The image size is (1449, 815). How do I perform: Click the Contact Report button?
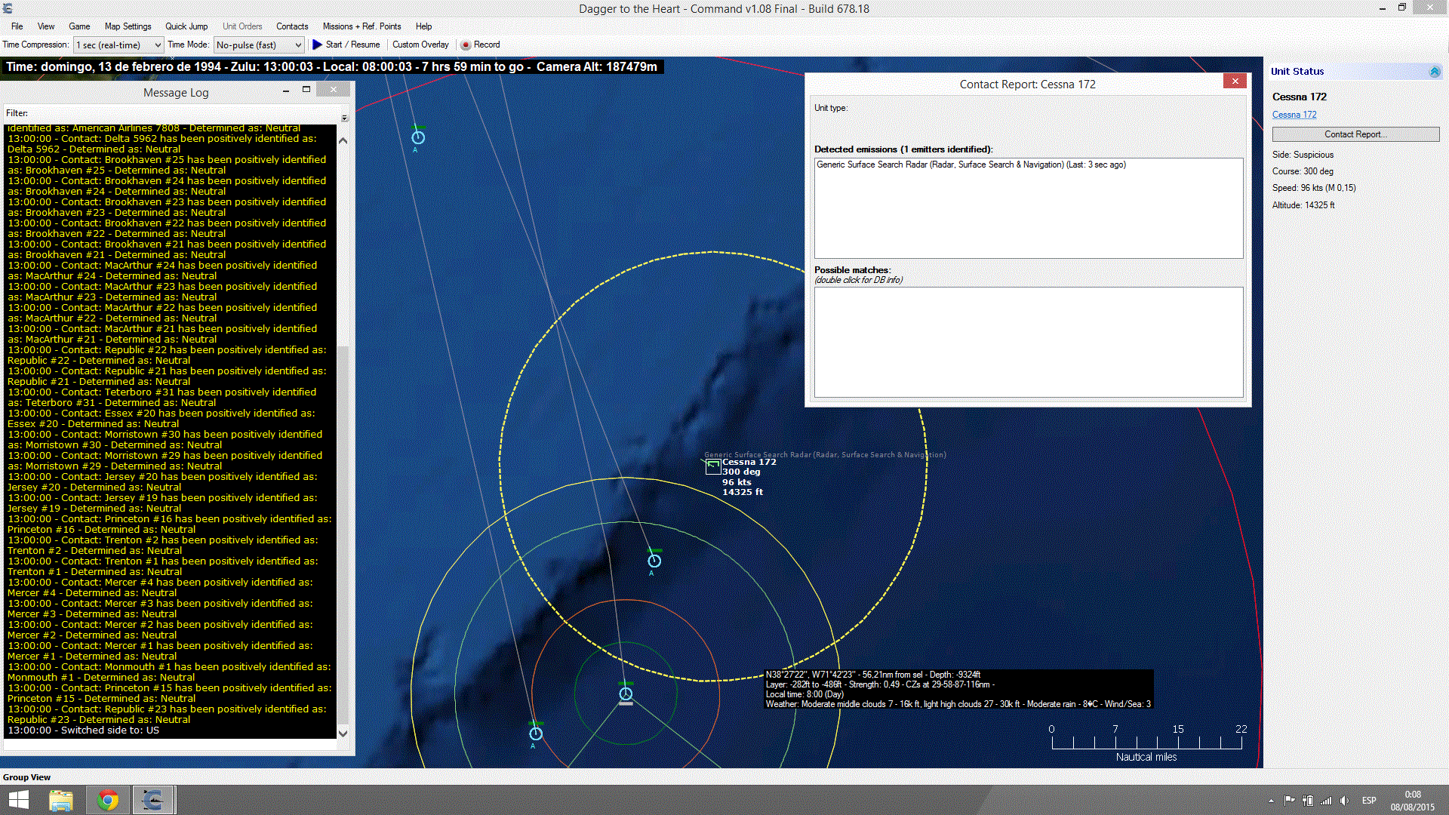pyautogui.click(x=1355, y=134)
